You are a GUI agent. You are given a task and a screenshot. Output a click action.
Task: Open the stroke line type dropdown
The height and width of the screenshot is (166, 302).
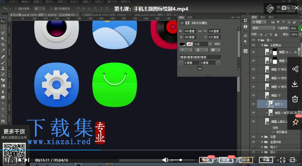(x=217, y=44)
